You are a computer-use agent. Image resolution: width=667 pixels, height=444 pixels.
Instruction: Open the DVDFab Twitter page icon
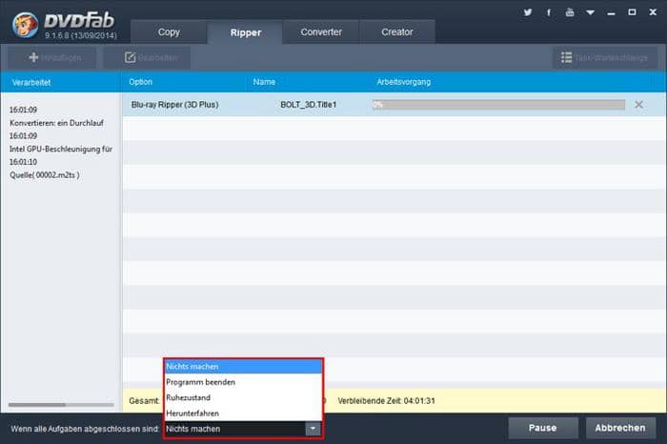[528, 12]
